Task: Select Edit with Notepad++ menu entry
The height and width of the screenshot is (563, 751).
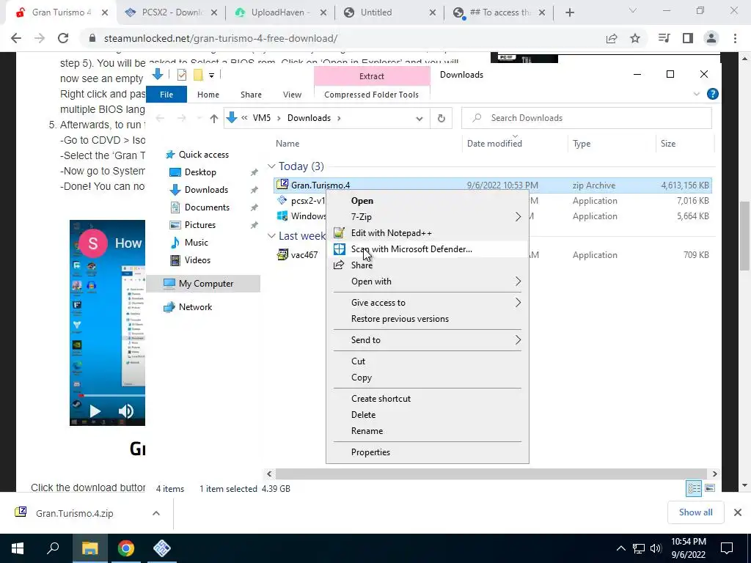Action: pos(428,233)
